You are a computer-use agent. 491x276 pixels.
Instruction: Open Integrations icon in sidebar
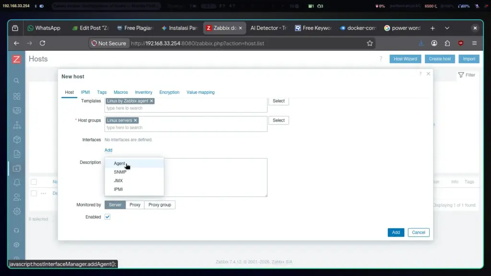(17, 245)
